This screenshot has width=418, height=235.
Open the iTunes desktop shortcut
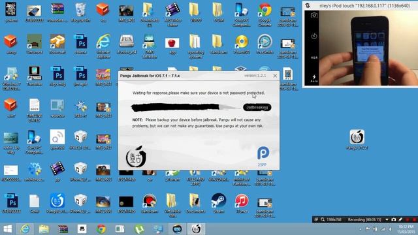[x=242, y=204]
